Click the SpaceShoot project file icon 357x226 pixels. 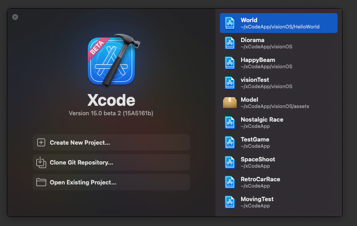click(x=230, y=162)
